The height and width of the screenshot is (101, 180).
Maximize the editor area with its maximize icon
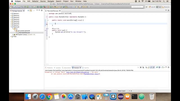(x=168, y=10)
